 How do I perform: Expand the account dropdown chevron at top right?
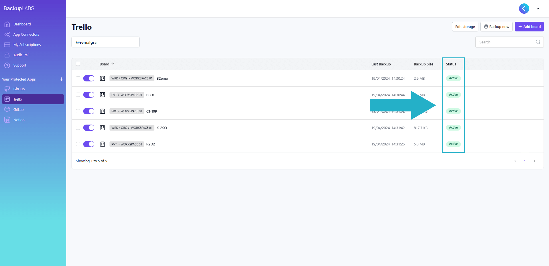[538, 9]
